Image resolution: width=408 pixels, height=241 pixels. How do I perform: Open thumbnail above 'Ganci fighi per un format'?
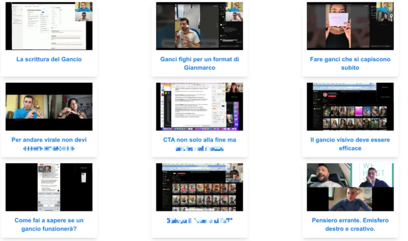[x=200, y=26]
